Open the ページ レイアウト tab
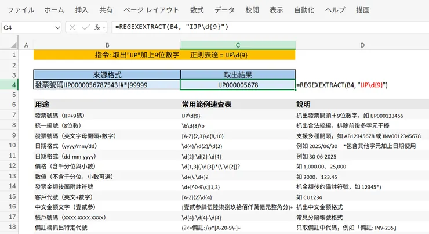Viewport: 429px width, 234px height. pos(151,10)
